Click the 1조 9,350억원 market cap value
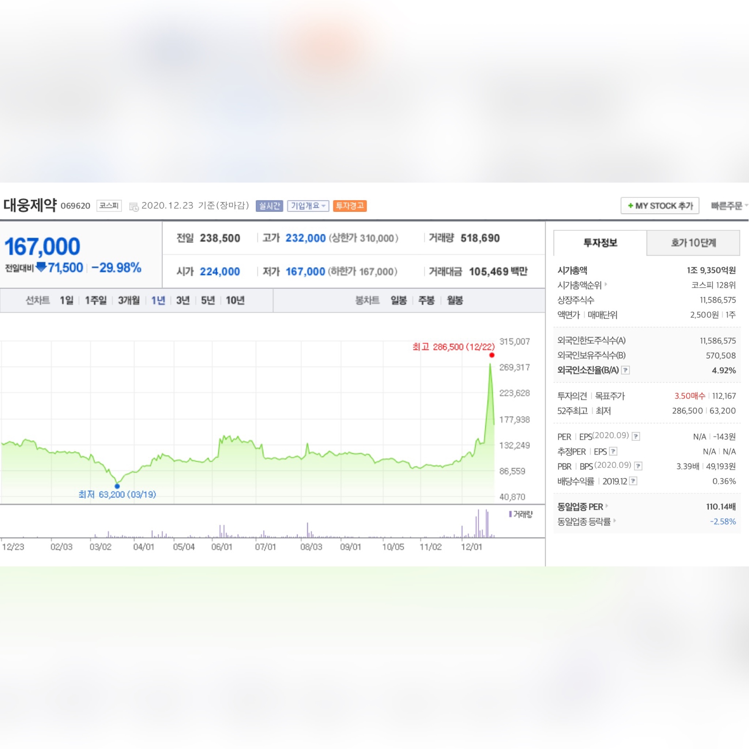749x749 pixels. coord(711,270)
